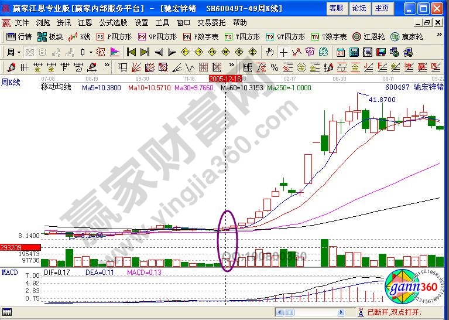Click the yellow diamond left-arrow icon
Image resolution: width=449 pixels, height=320 pixels.
[185, 52]
